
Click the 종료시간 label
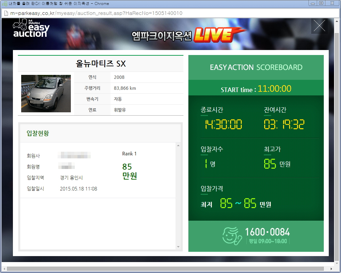click(212, 110)
